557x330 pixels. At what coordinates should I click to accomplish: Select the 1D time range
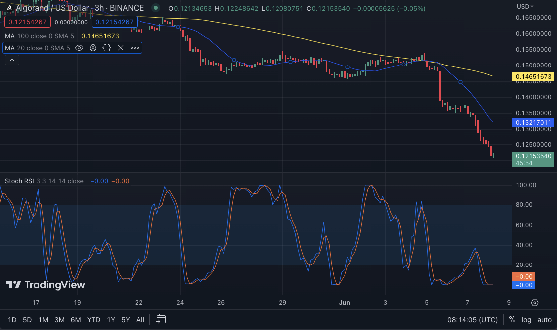point(12,320)
